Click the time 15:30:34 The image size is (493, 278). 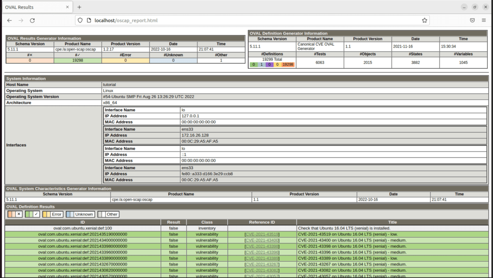(x=448, y=47)
